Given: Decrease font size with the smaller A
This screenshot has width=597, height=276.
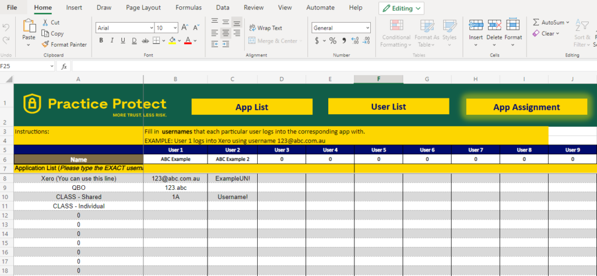Looking at the screenshot, I should pyautogui.click(x=196, y=27).
